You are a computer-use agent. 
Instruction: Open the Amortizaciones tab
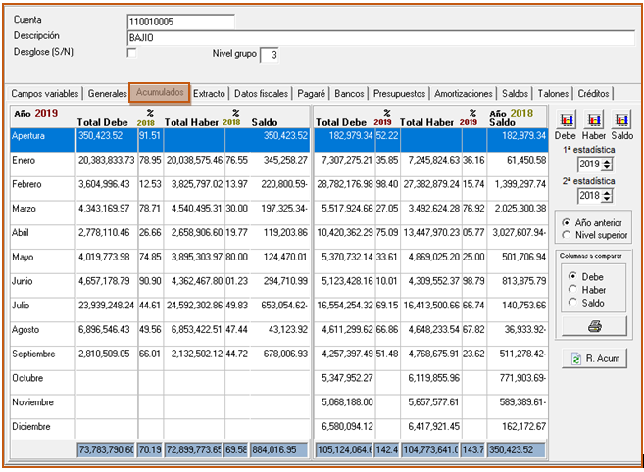pos(464,94)
